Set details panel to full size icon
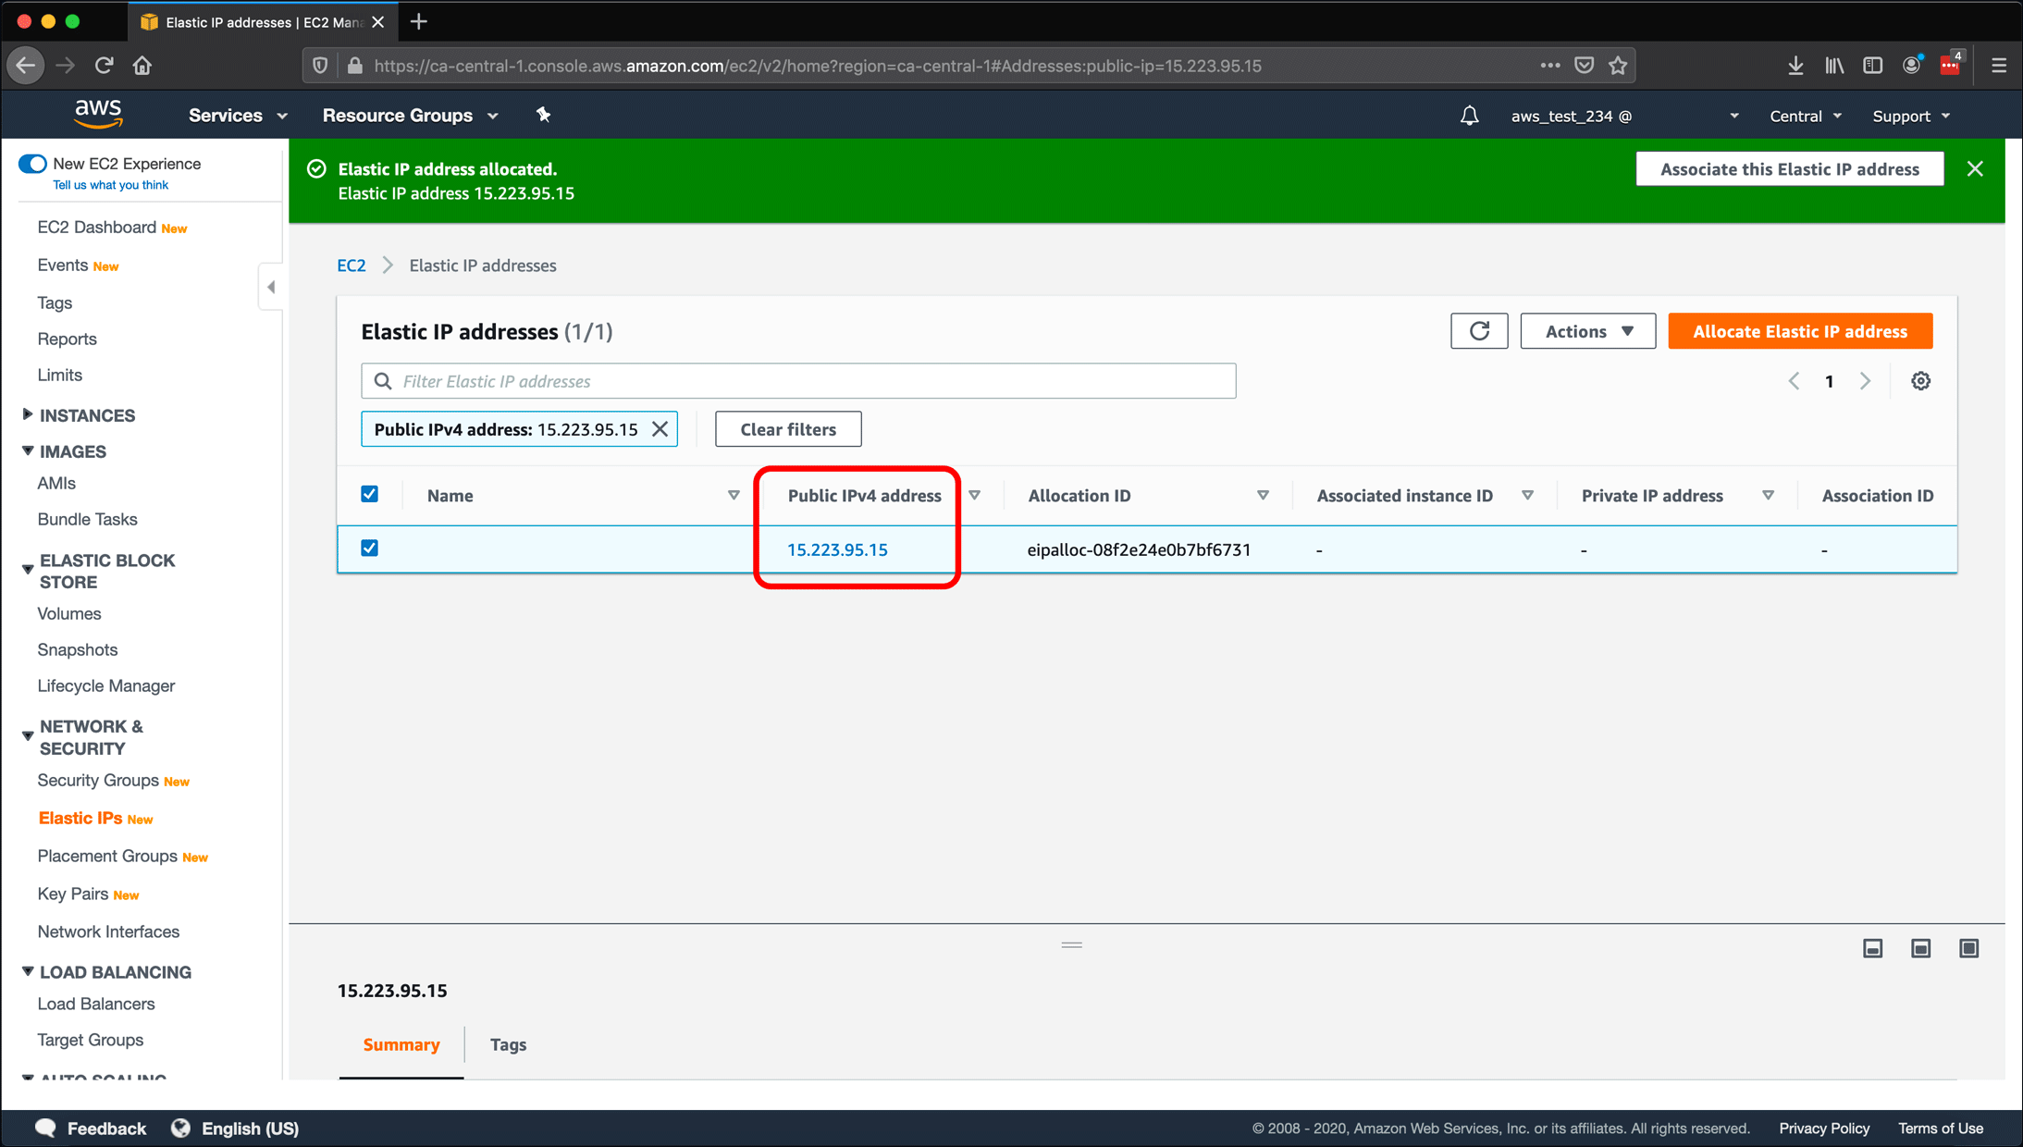Viewport: 2023px width, 1147px height. click(1968, 948)
